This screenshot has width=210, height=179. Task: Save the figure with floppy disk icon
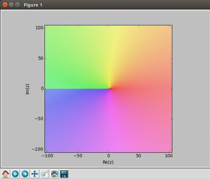point(64,174)
